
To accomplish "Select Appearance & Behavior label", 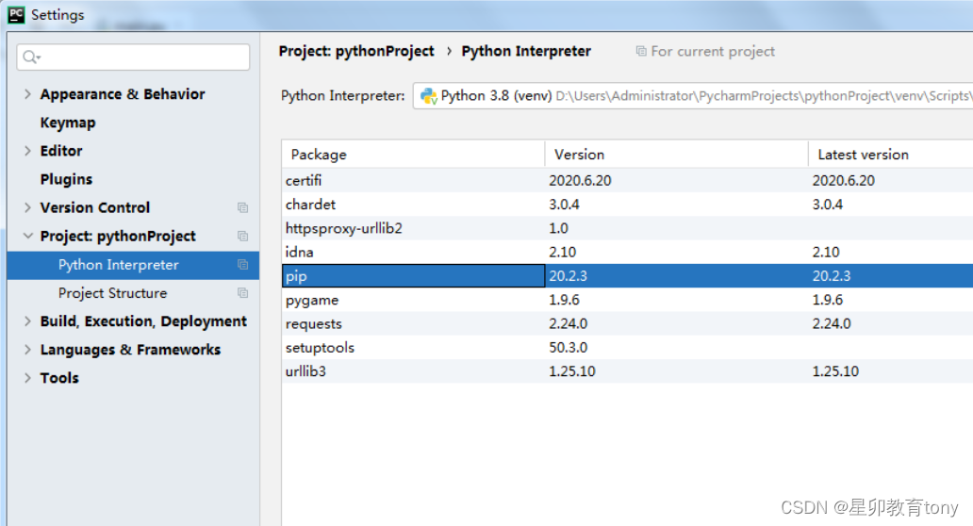I will 123,94.
